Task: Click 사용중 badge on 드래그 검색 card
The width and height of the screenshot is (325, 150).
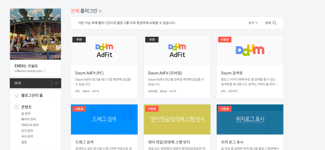Action: 79,109
